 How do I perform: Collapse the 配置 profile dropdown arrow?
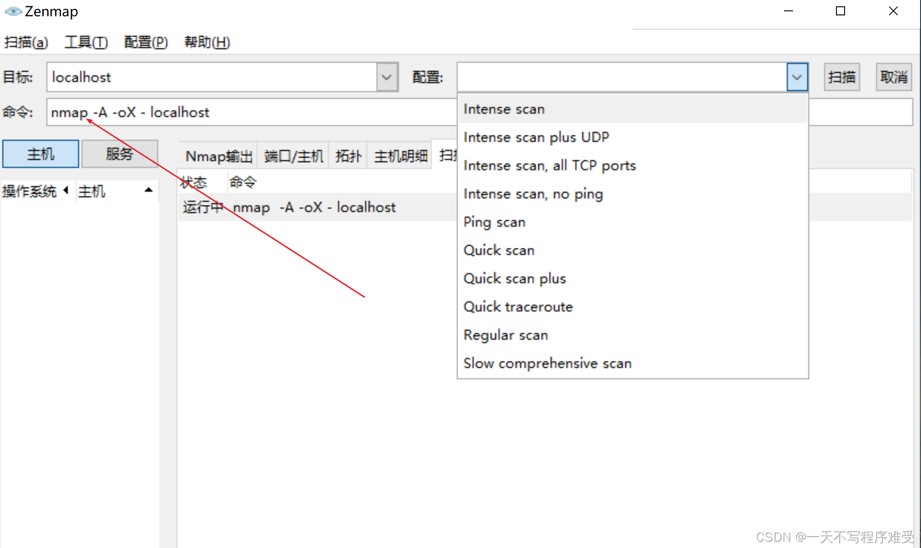point(797,77)
